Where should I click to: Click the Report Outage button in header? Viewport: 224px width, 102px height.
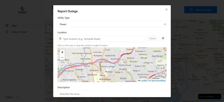point(200,10)
